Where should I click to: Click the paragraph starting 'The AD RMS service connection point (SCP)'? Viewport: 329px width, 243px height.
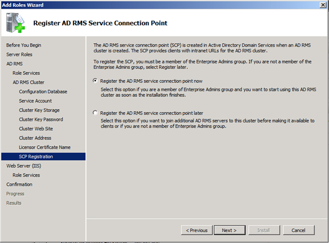point(202,48)
